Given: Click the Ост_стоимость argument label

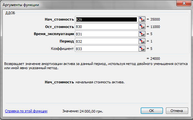Looking at the screenshot, I should pyautogui.click(x=59, y=27).
